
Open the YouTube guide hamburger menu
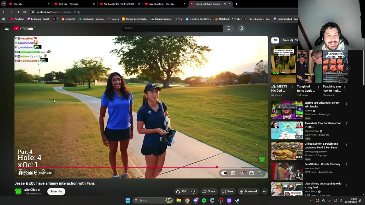coord(7,28)
